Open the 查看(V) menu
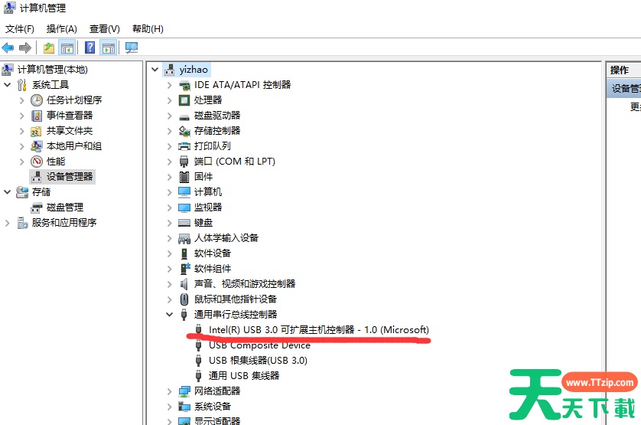 click(105, 28)
